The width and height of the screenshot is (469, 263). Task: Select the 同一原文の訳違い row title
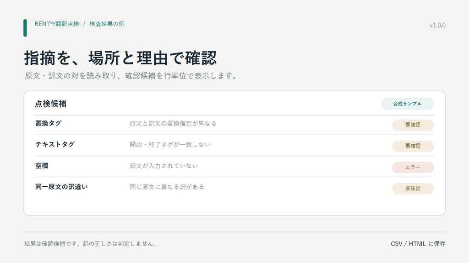61,187
